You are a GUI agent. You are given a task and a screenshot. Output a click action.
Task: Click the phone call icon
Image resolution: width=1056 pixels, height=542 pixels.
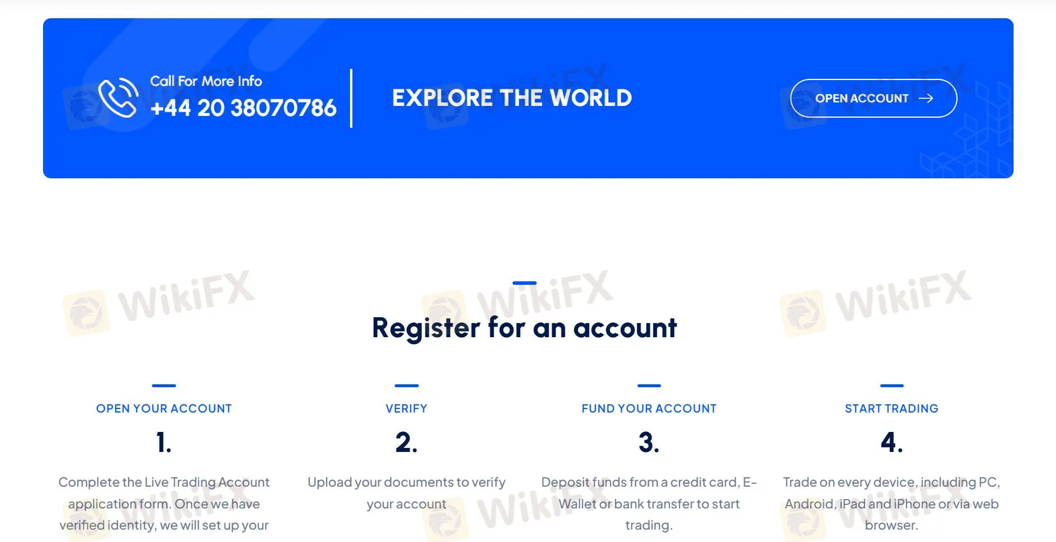(x=118, y=98)
